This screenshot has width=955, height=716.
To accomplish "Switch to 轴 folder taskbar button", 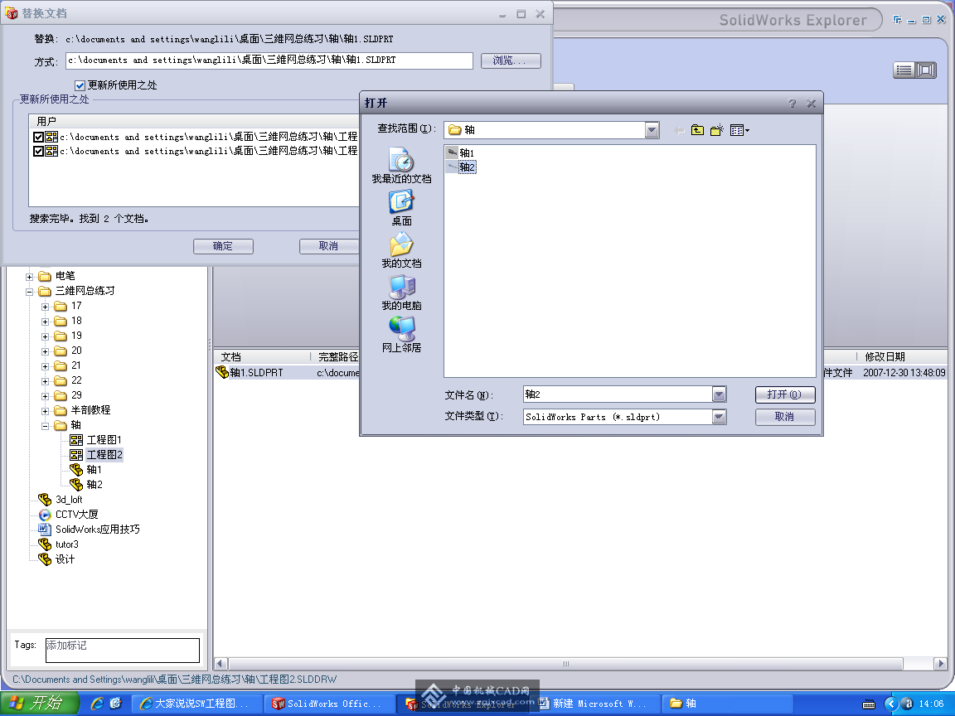I will tap(727, 704).
